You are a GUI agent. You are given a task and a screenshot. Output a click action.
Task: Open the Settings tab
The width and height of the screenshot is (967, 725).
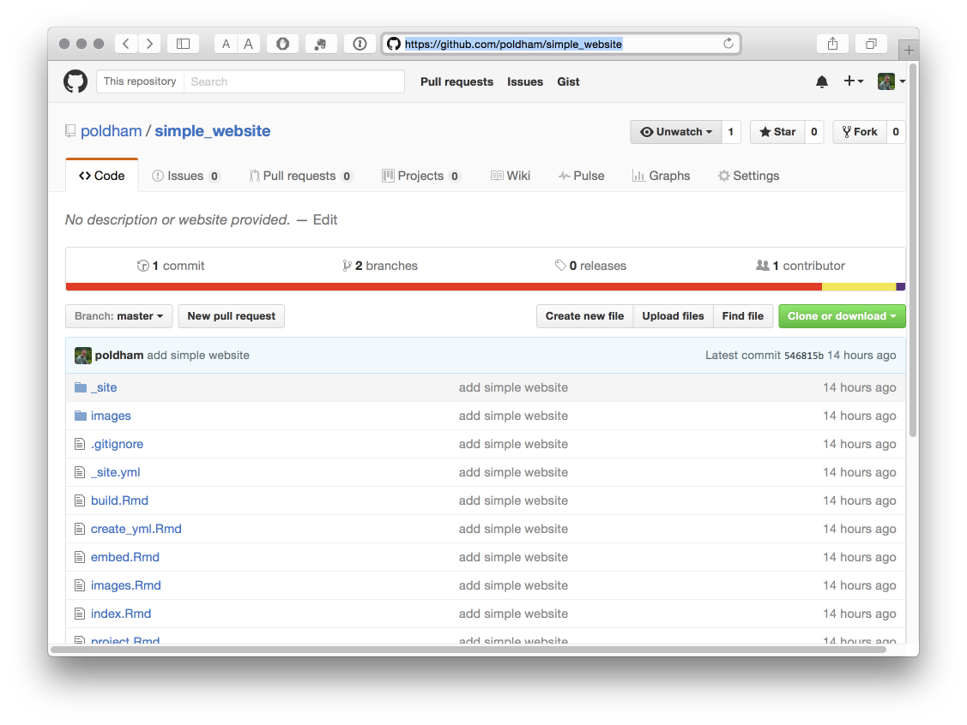click(x=749, y=176)
